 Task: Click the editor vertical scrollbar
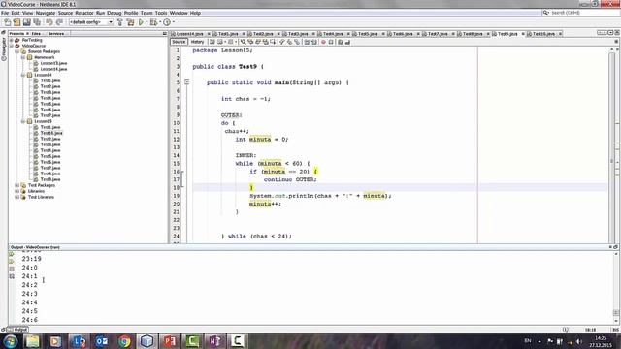[612, 144]
